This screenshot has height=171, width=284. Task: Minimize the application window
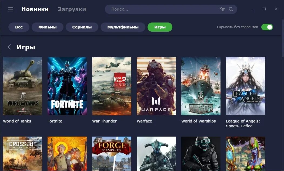pos(252,9)
